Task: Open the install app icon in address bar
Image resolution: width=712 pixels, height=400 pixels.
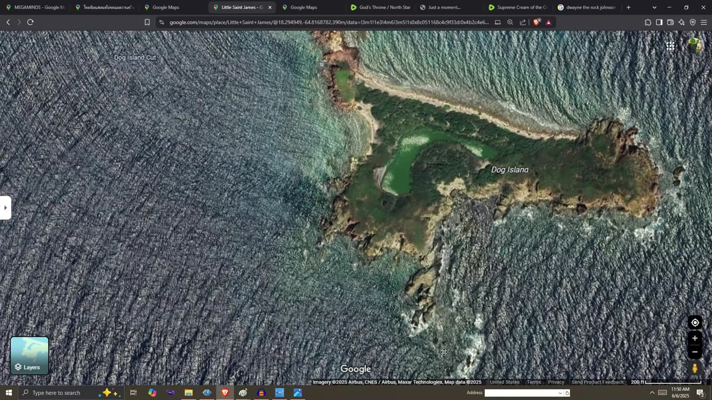Action: click(498, 22)
